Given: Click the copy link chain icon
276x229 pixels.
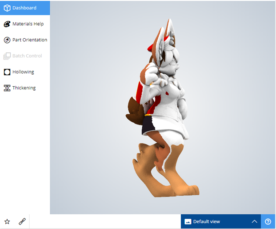Looking at the screenshot, I should click(22, 221).
